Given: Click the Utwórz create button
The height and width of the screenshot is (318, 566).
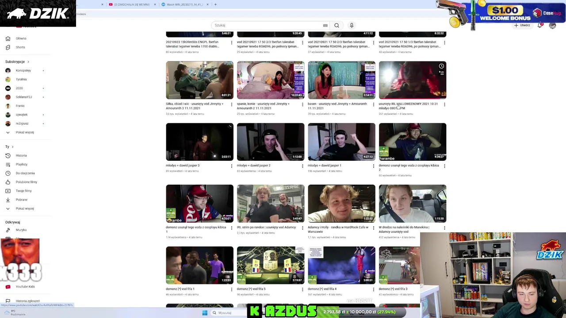Looking at the screenshot, I should (522, 25).
